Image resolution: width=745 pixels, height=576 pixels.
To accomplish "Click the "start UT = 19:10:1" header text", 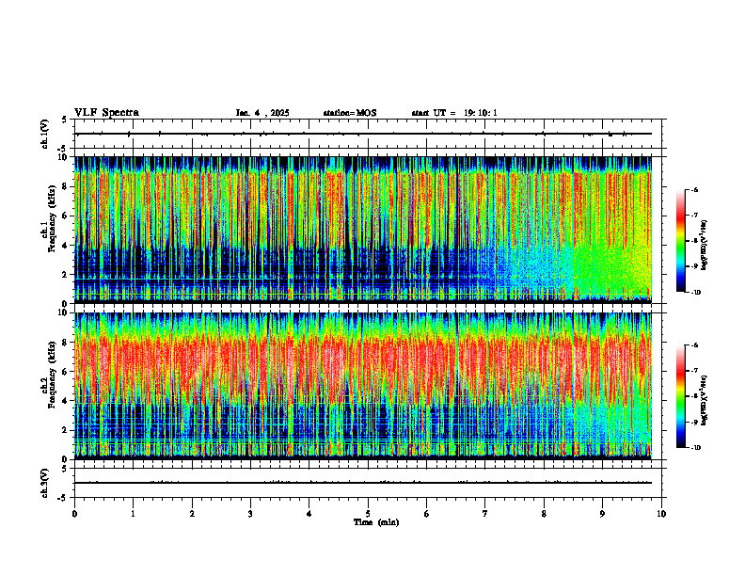I will click(x=454, y=113).
